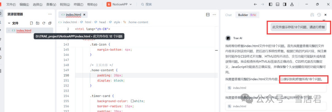Go forward with the right arrow

tap(263, 4)
